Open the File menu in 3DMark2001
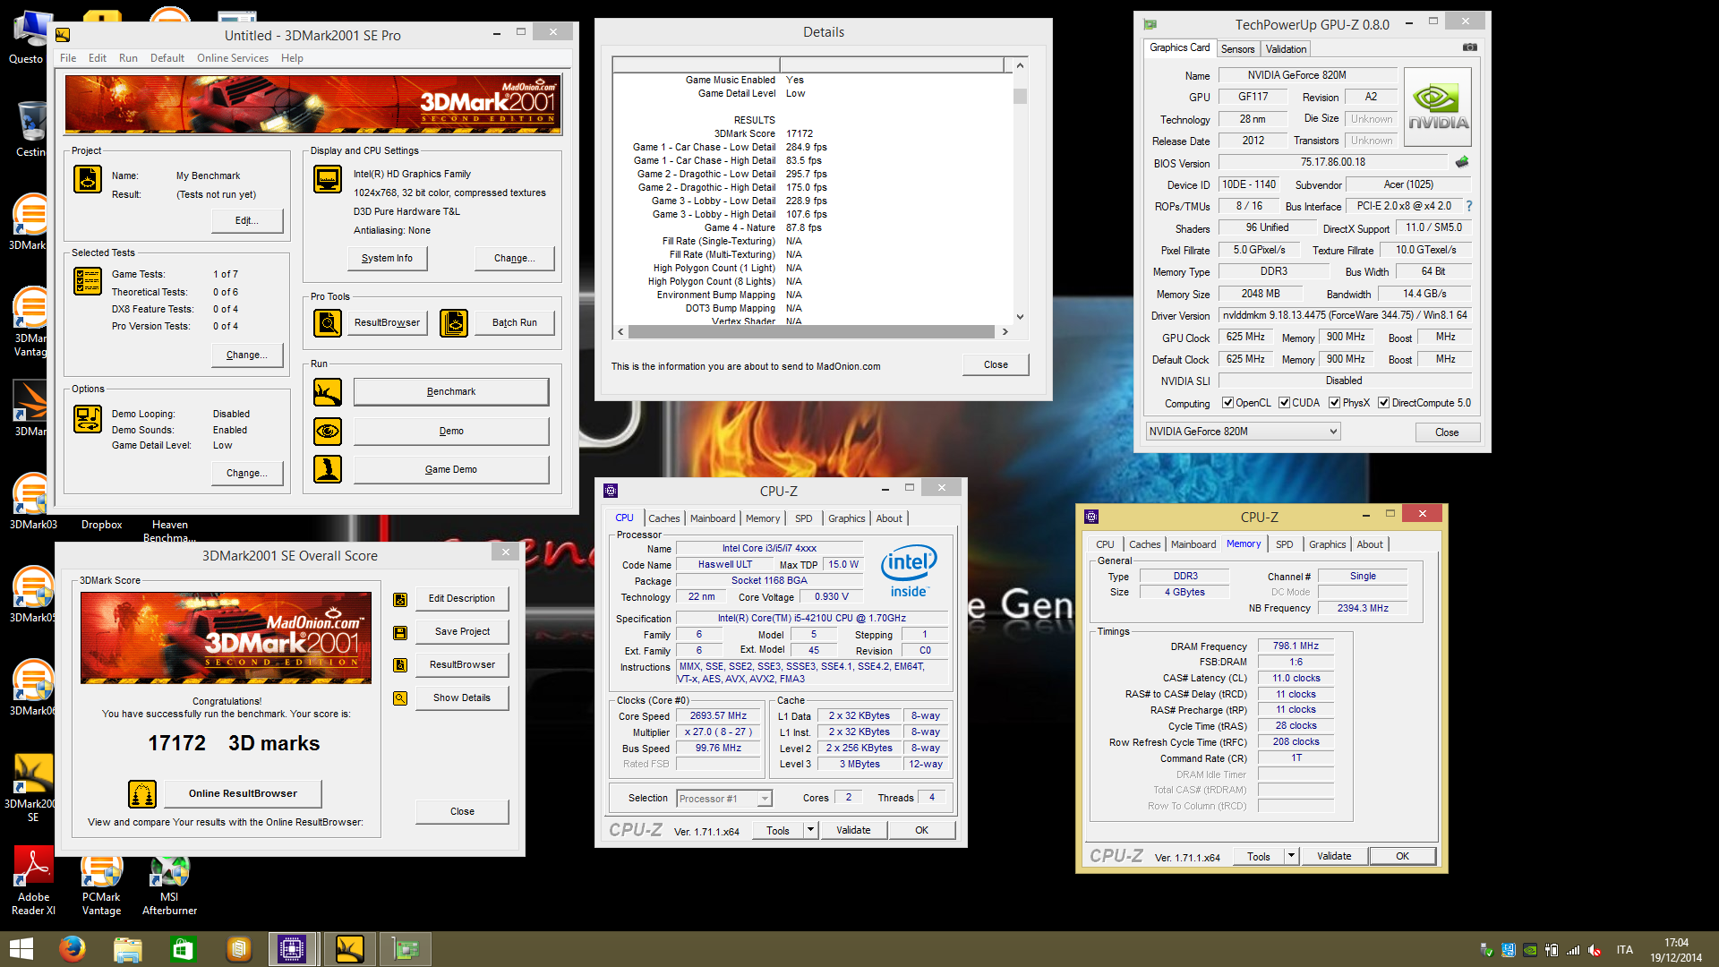The image size is (1719, 967). [x=68, y=58]
